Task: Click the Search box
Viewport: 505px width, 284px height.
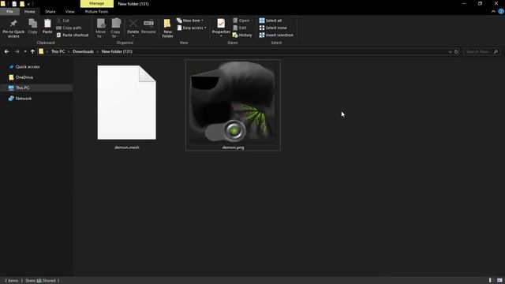Action: [482, 51]
